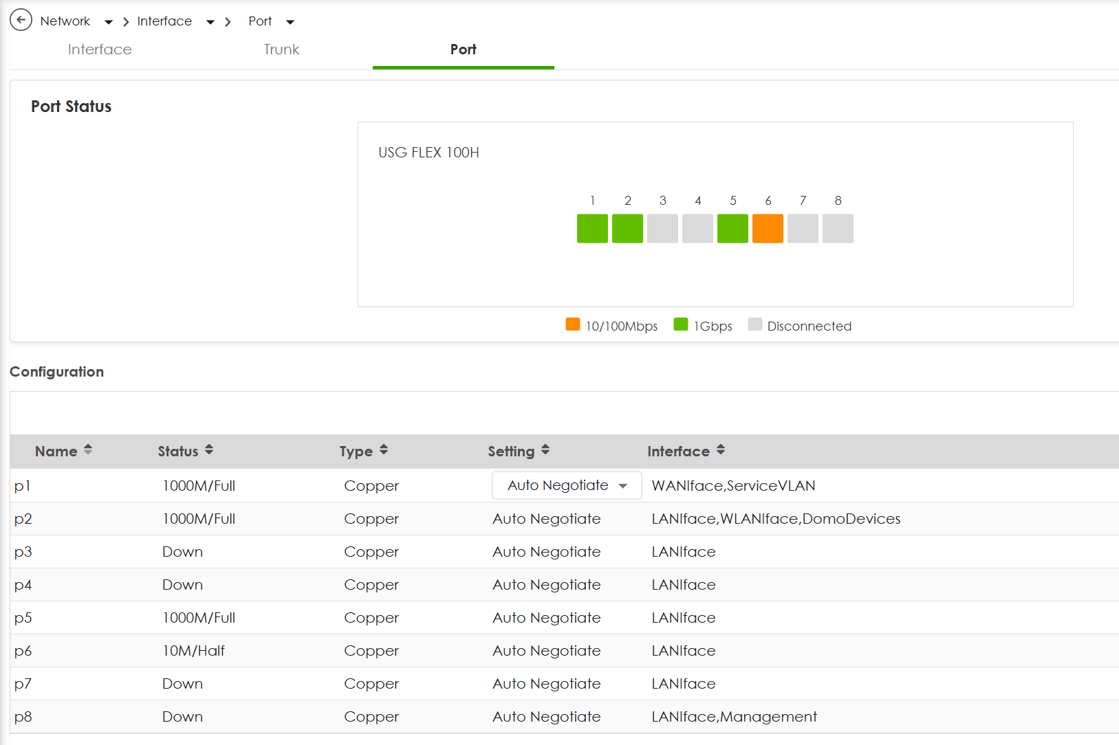Open the Interface breadcrumb dropdown arrow
This screenshot has height=745, width=1119.
pyautogui.click(x=210, y=22)
